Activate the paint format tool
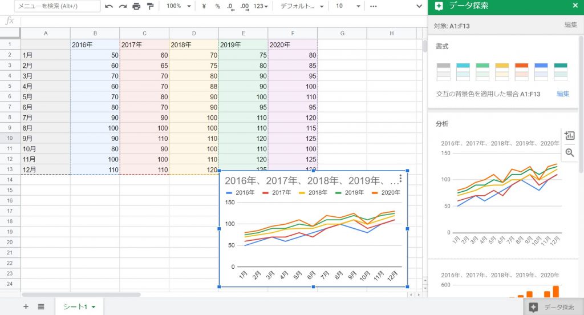 (150, 6)
